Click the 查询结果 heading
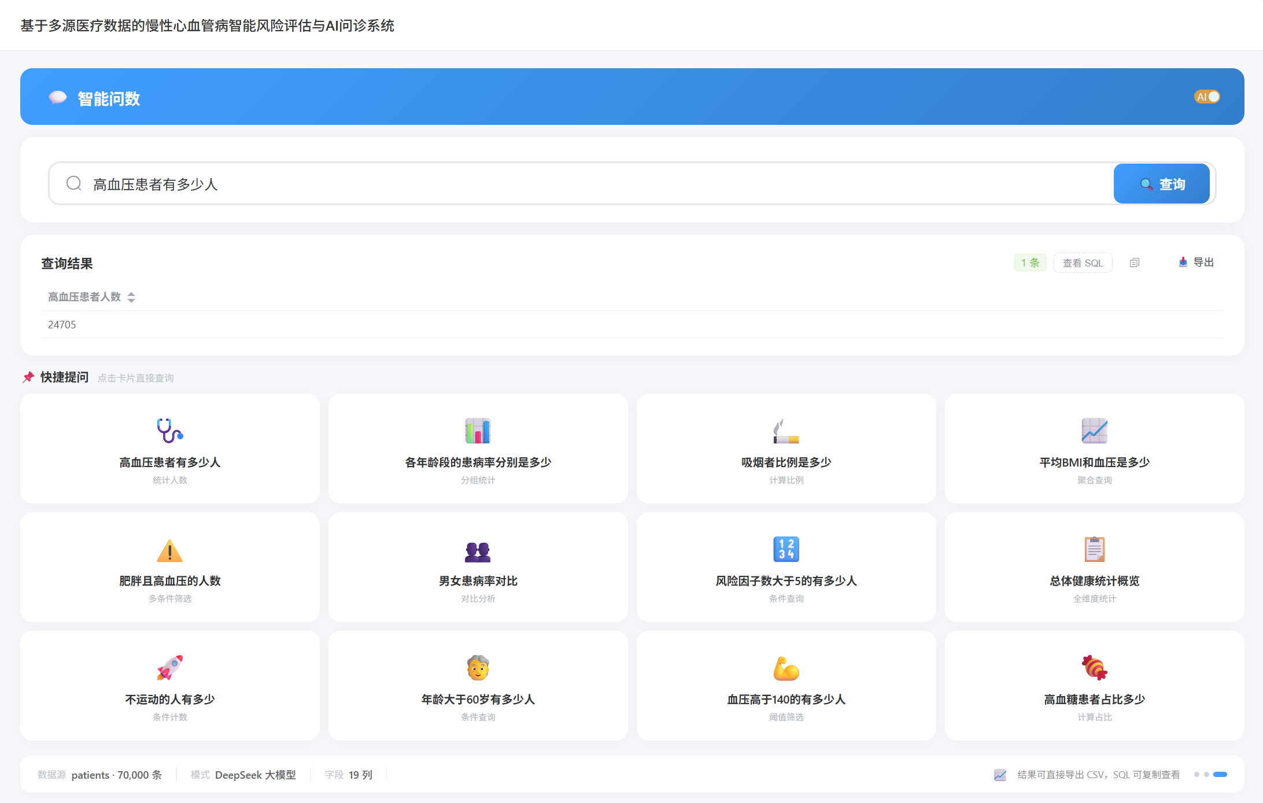 (x=67, y=264)
